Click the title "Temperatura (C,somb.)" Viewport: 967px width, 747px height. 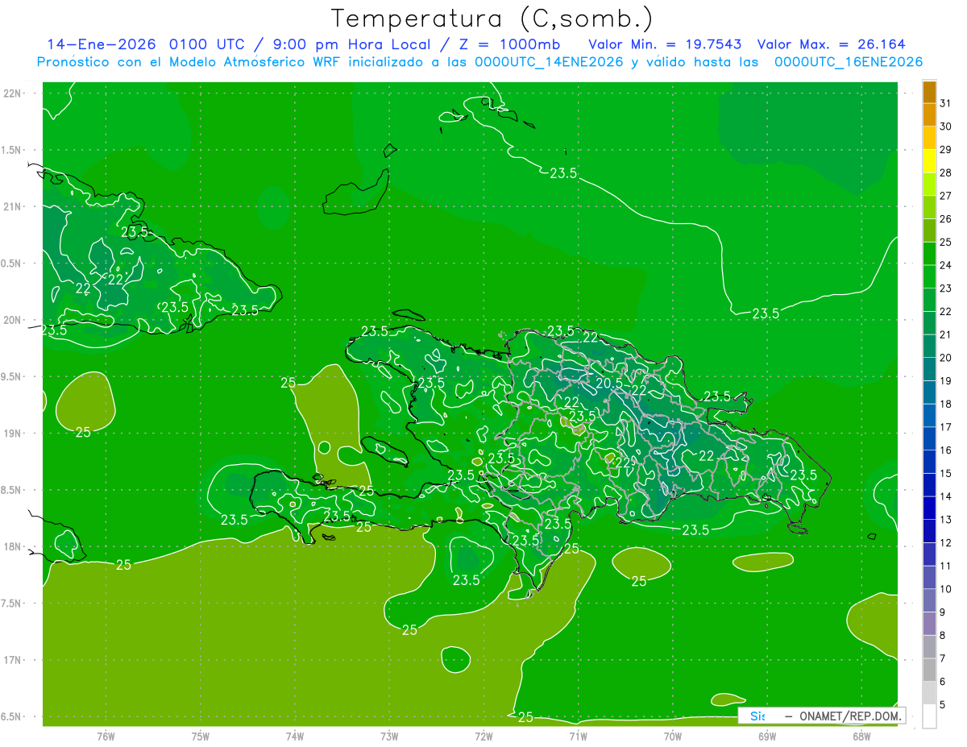pyautogui.click(x=492, y=18)
